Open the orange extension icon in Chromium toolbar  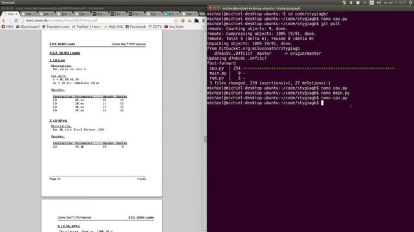point(182,21)
